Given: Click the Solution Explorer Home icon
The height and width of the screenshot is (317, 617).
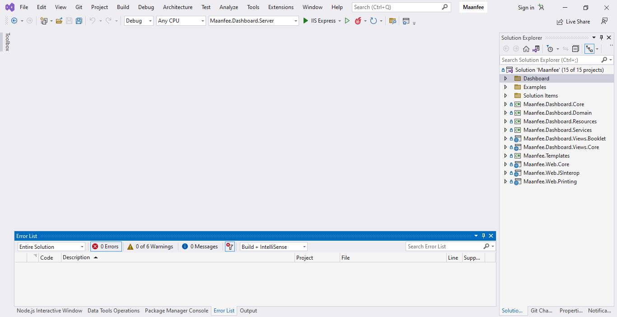Looking at the screenshot, I should tap(526, 49).
